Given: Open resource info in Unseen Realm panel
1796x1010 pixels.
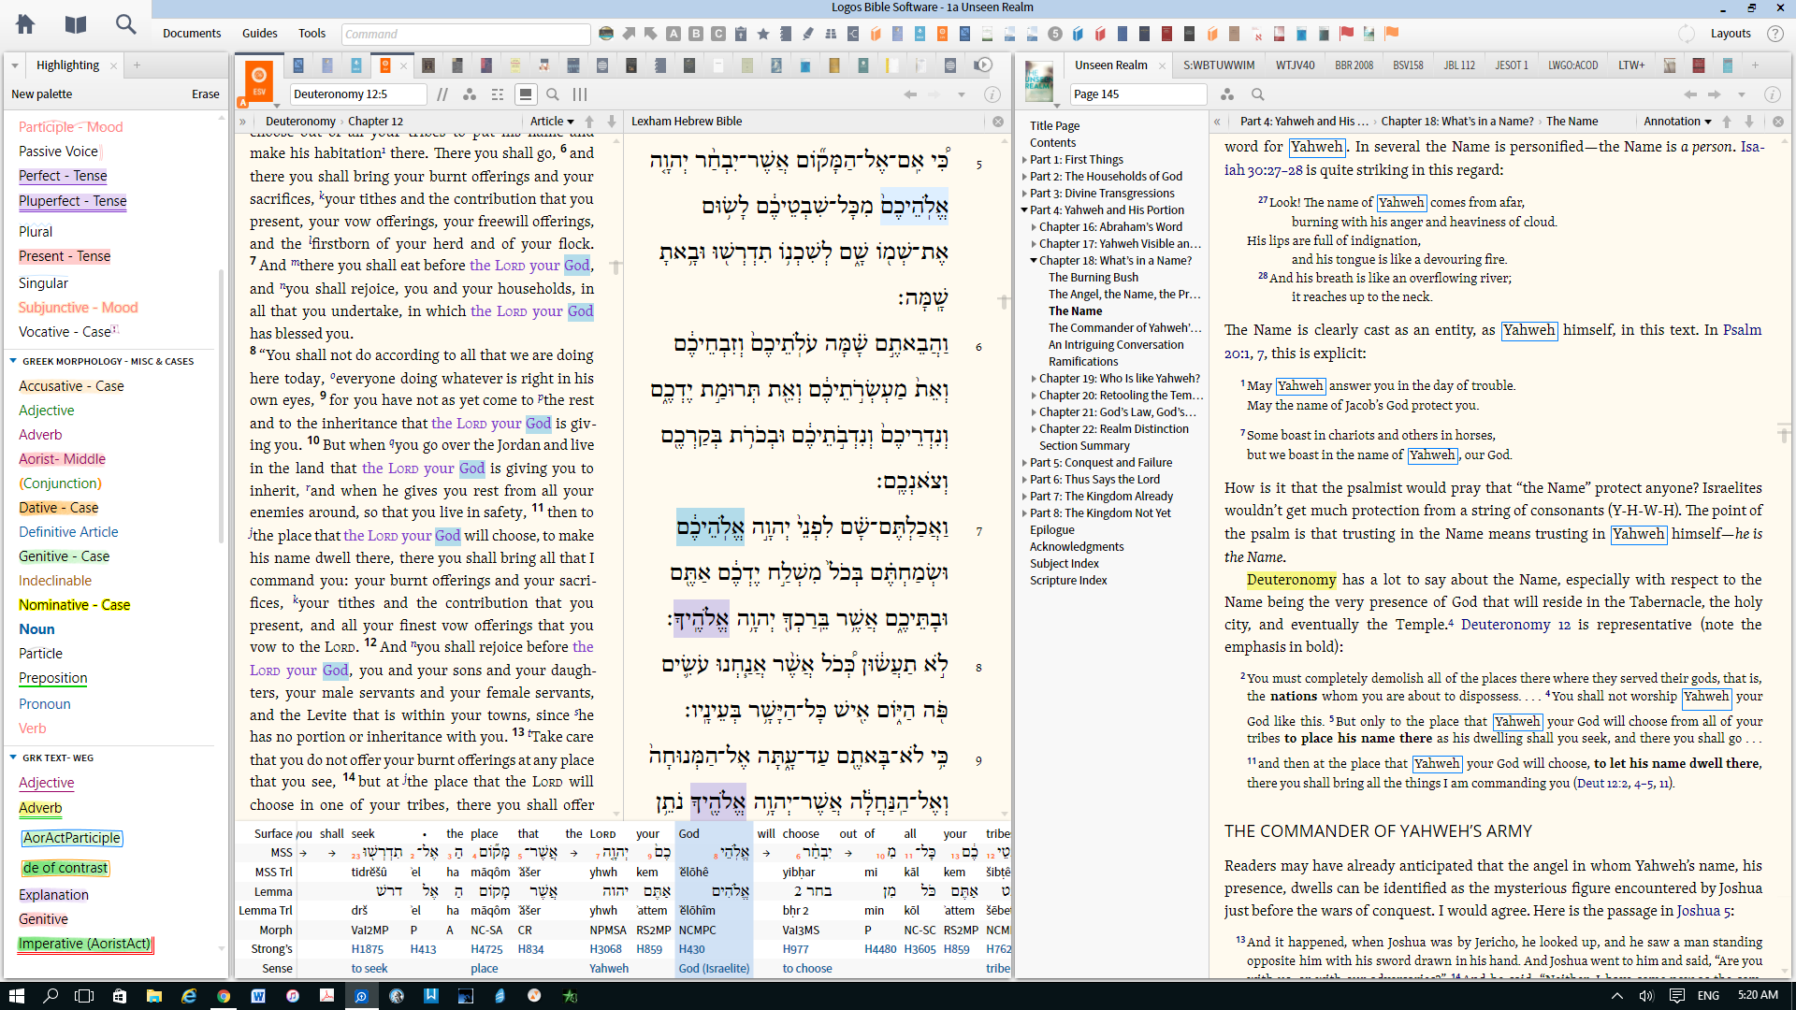Looking at the screenshot, I should (x=1772, y=94).
